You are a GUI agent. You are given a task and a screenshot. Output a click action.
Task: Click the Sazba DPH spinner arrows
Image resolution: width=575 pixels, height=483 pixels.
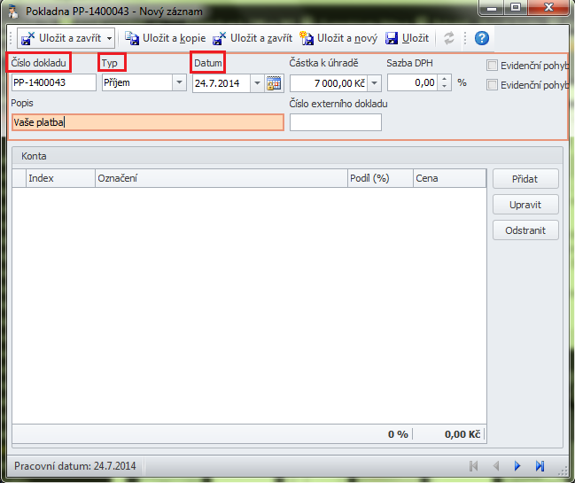pyautogui.click(x=445, y=83)
